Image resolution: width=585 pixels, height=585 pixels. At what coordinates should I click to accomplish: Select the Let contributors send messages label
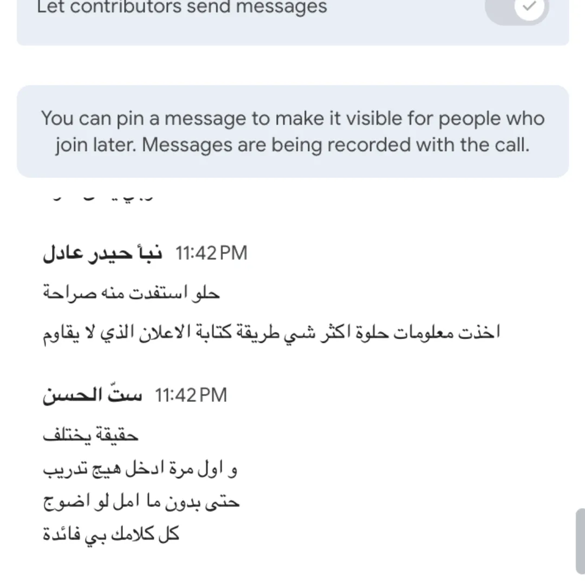(x=181, y=6)
